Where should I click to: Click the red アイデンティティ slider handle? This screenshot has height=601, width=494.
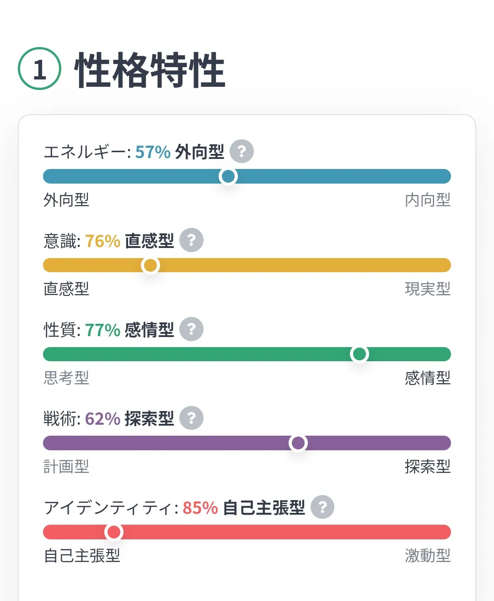click(113, 532)
